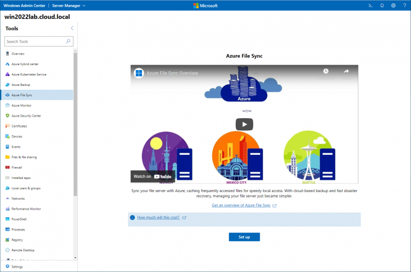
Task: Click the search magnifier in Search Tools
Action: [x=68, y=41]
